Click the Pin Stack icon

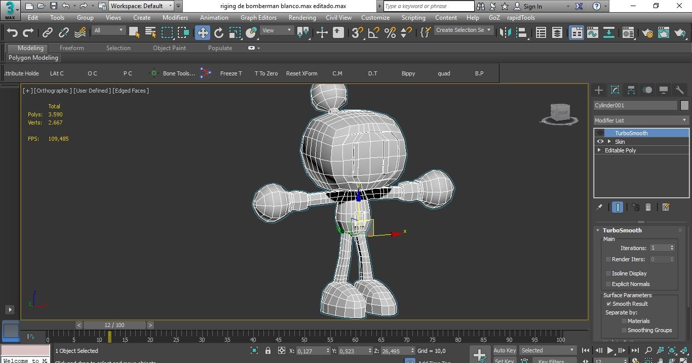[600, 207]
